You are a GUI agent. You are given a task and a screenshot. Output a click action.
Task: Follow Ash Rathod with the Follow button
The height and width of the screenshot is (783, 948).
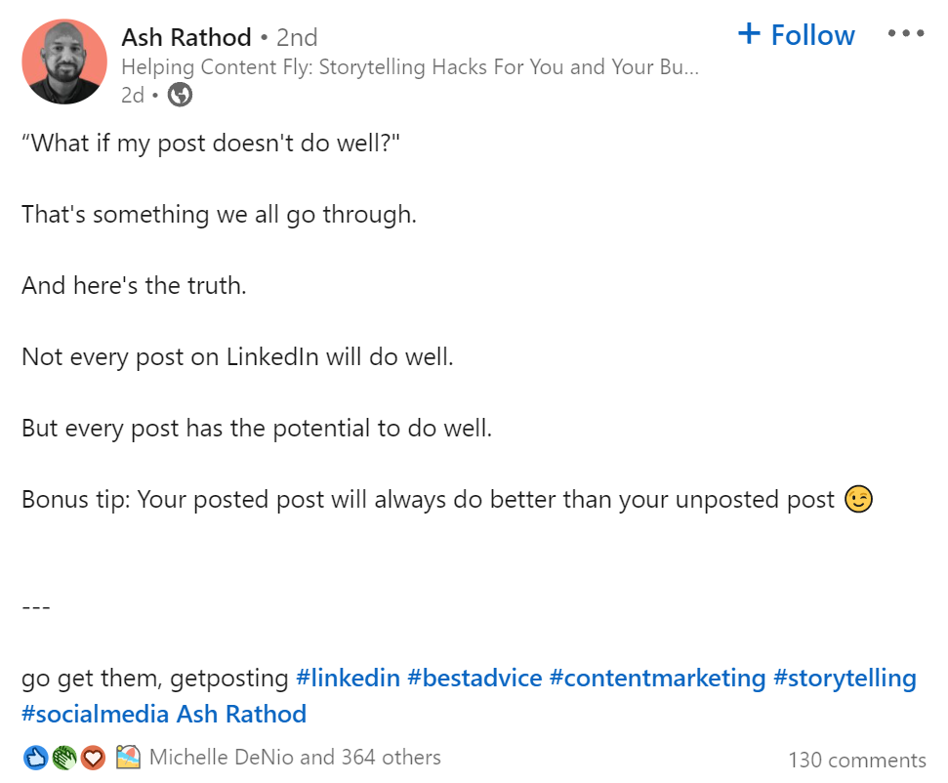797,35
